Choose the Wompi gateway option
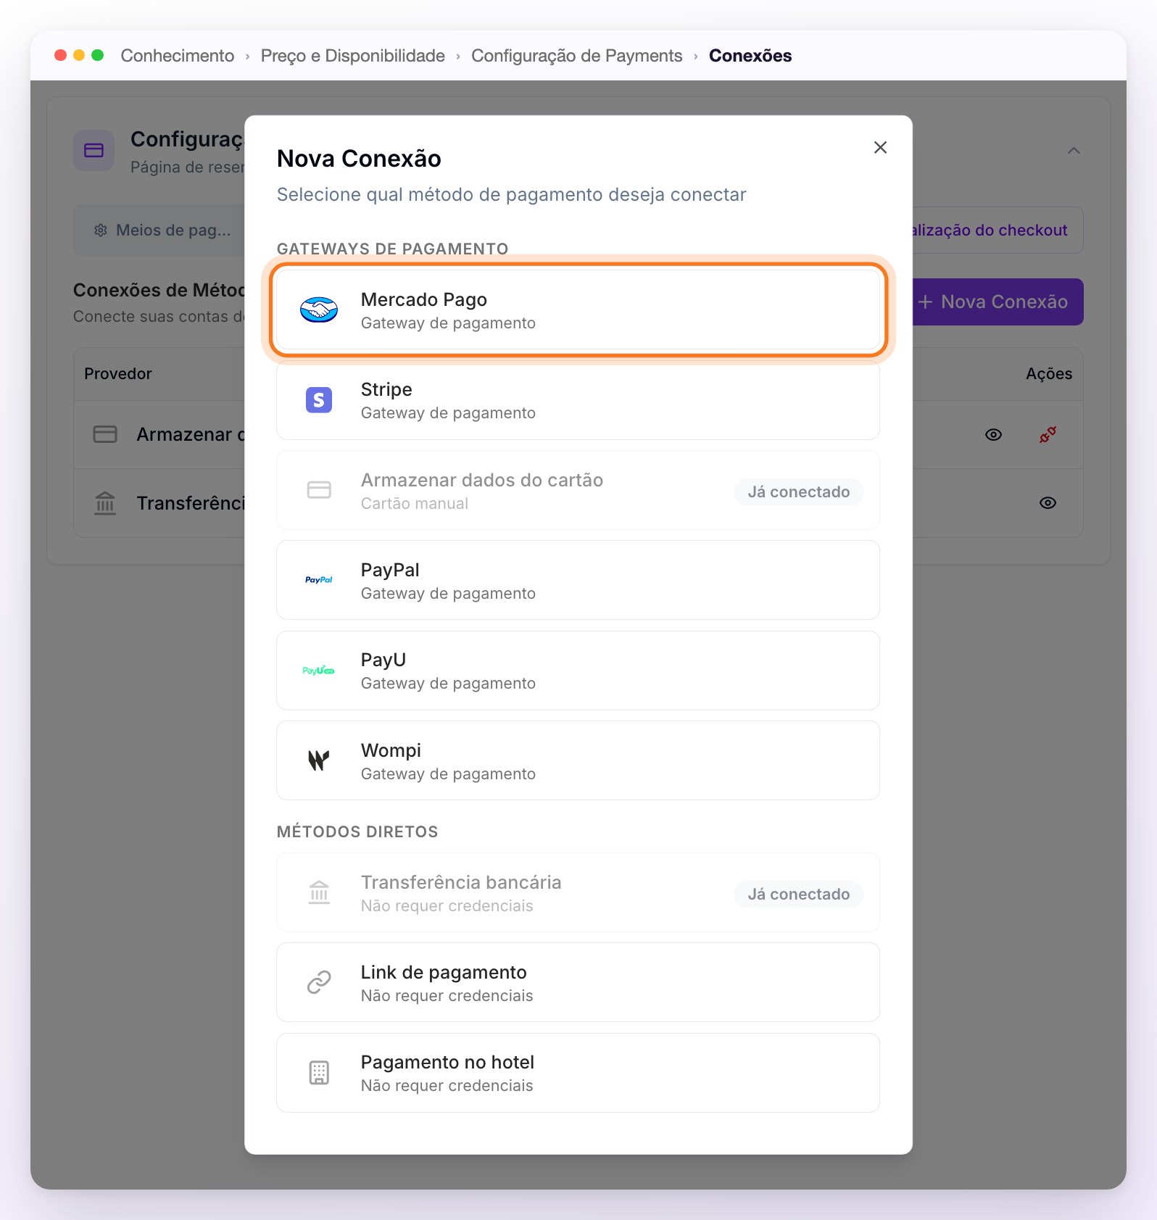Viewport: 1157px width, 1220px height. coord(578,760)
